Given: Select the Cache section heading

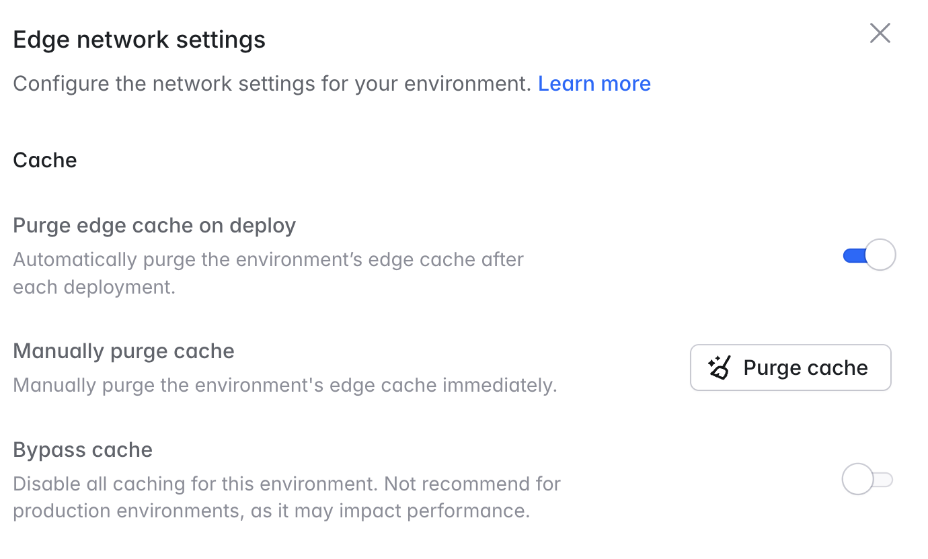Looking at the screenshot, I should tap(45, 160).
